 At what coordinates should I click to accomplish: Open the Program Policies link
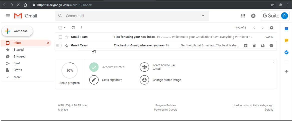pos(166,105)
